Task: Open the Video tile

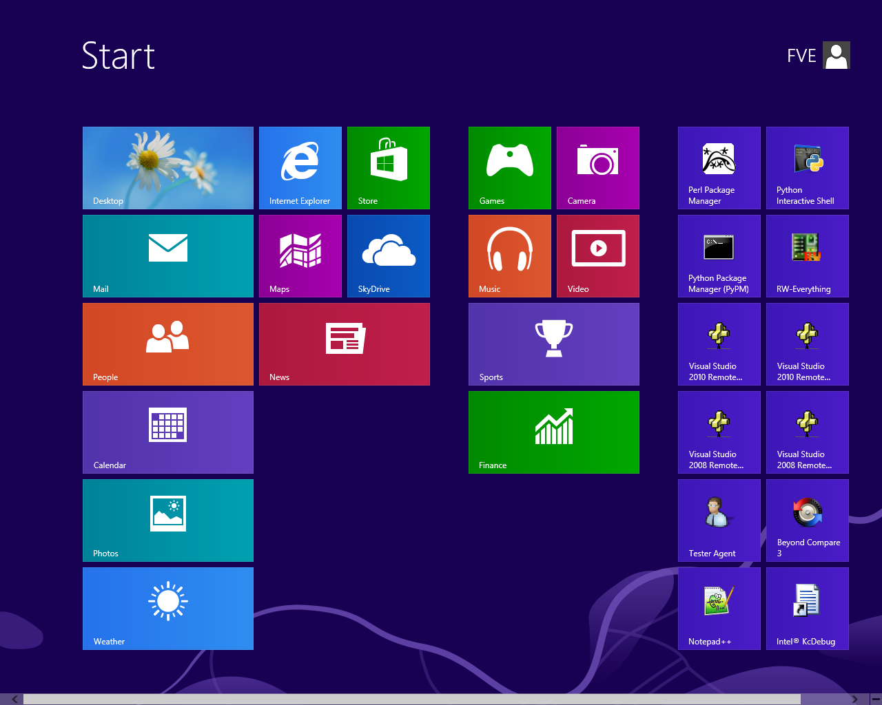Action: tap(598, 256)
